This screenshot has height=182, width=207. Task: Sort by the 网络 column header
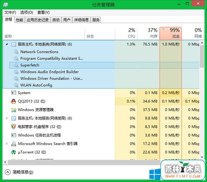[x=193, y=34]
